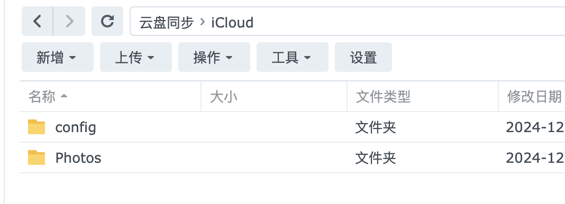Open the 操作 dropdown menu
This screenshot has height=204, width=565.
214,57
